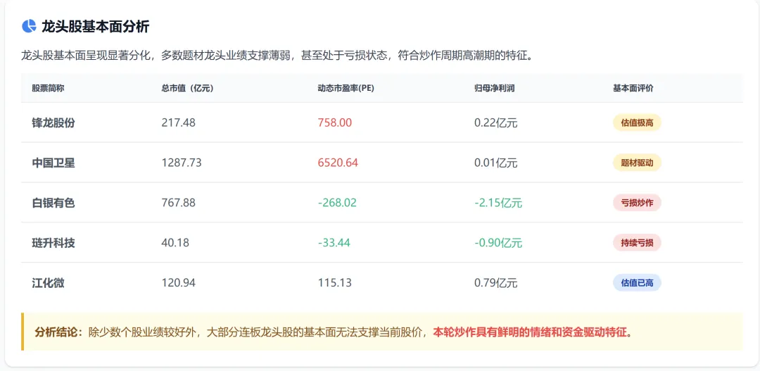Viewport: 760px width, 371px height.
Task: Click the 题材驱动 rating badge
Action: 637,163
